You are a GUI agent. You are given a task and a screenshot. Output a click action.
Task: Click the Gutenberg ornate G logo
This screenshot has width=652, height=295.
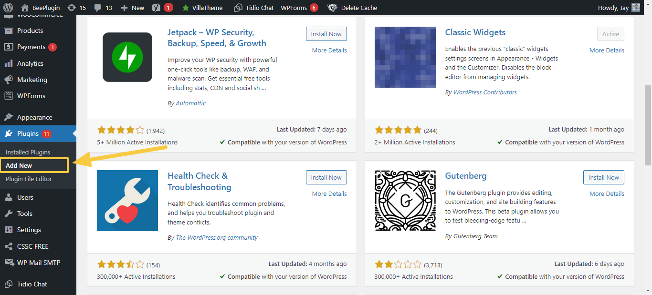pyautogui.click(x=405, y=201)
